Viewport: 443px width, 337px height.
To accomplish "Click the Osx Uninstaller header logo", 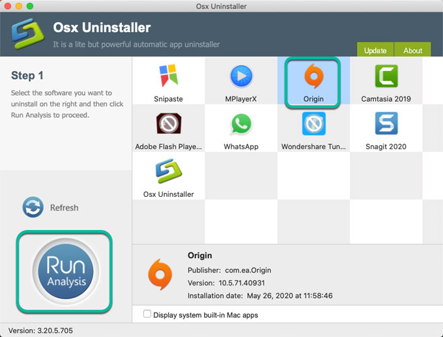I will [x=27, y=34].
